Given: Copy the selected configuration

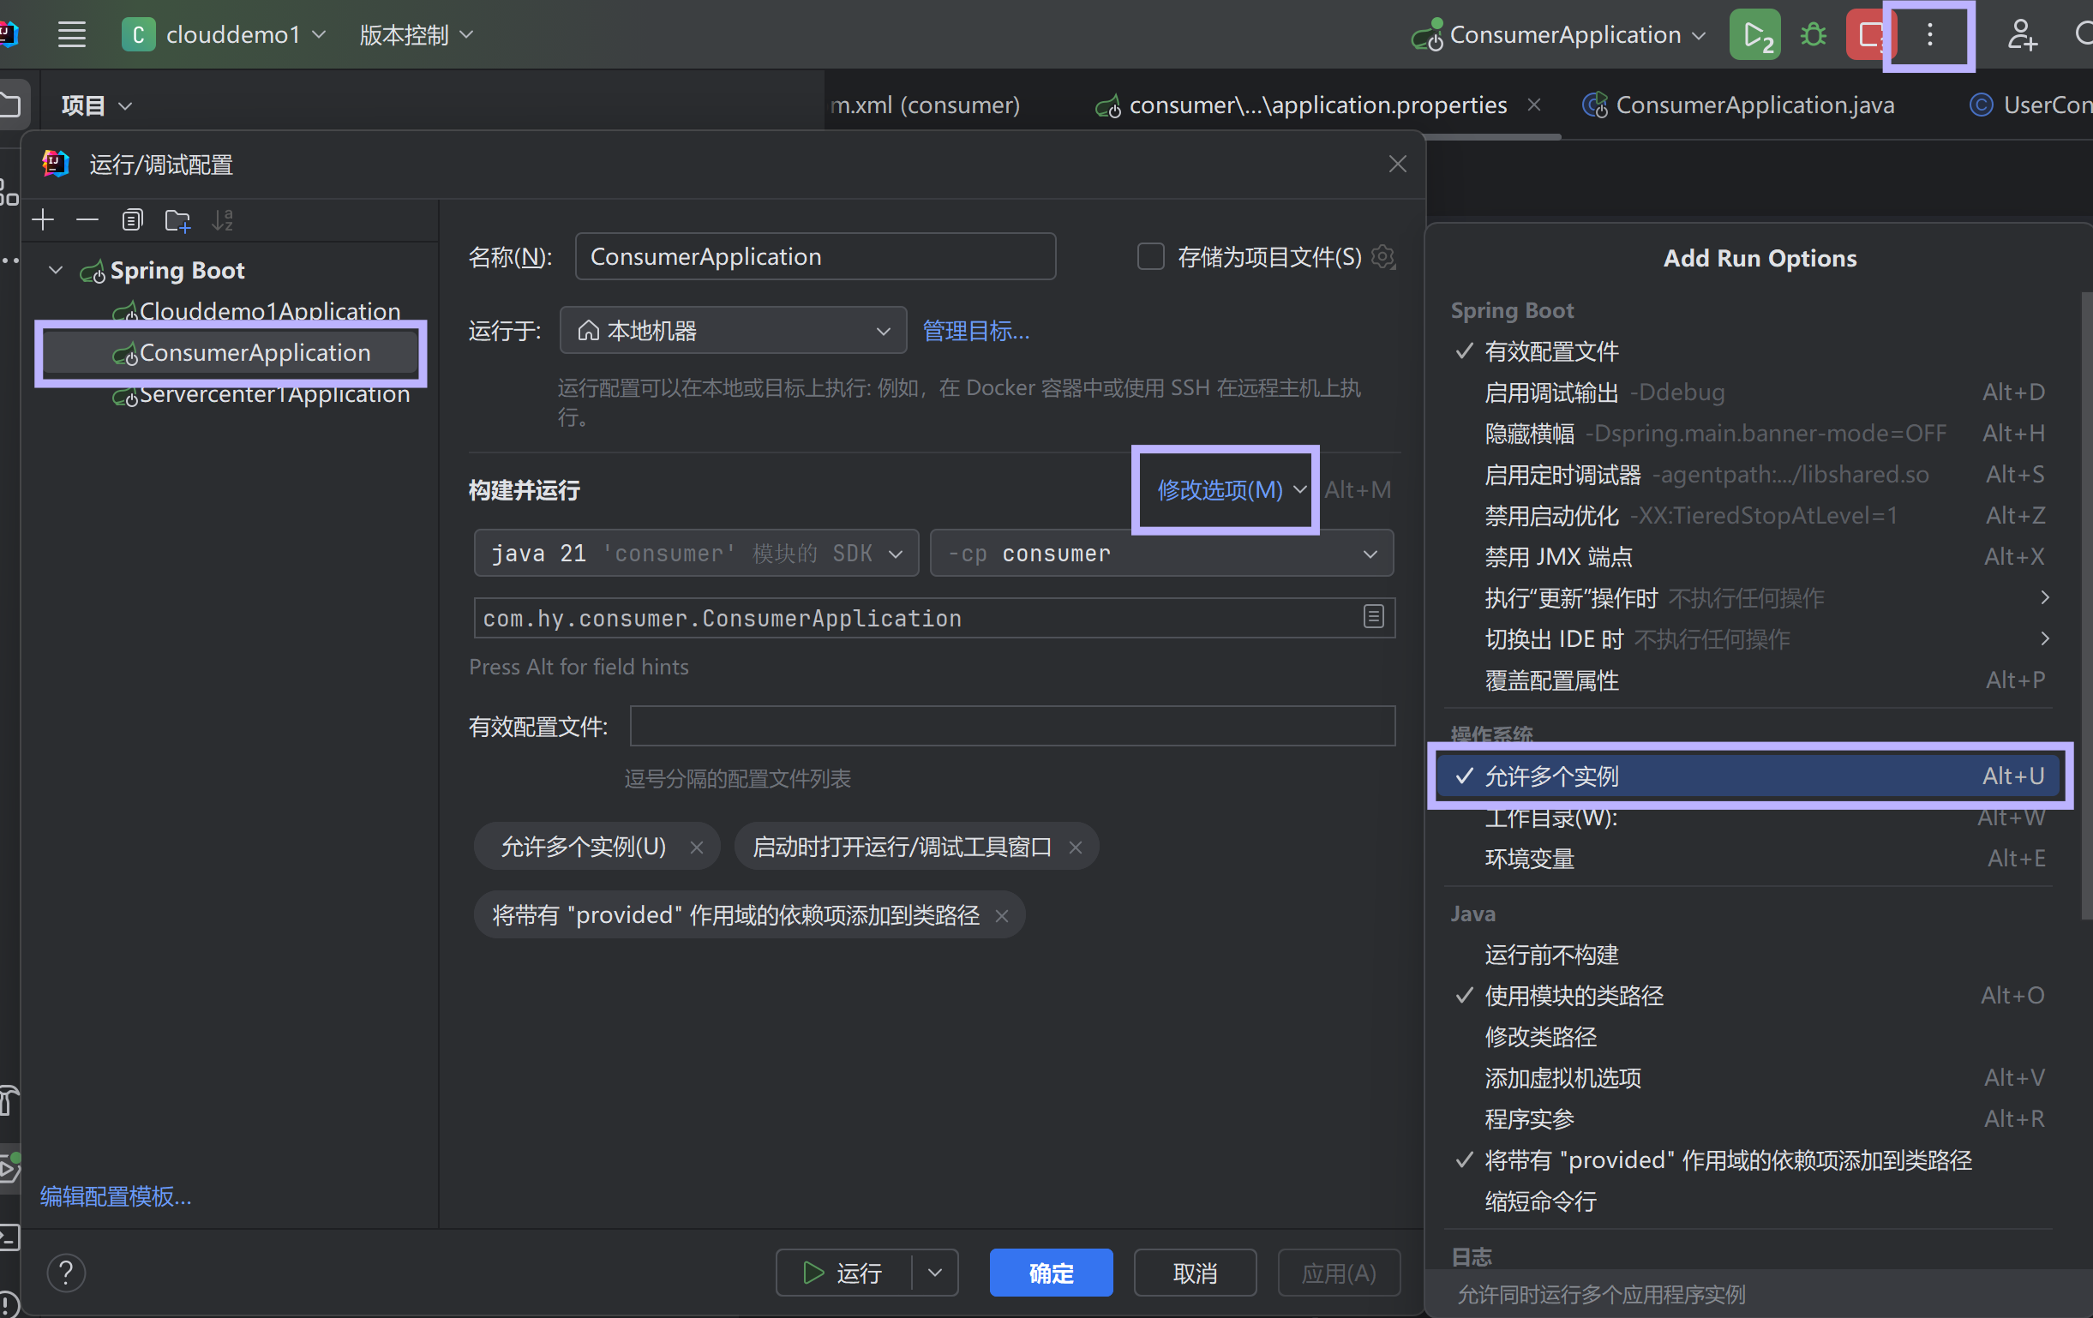Looking at the screenshot, I should [132, 220].
